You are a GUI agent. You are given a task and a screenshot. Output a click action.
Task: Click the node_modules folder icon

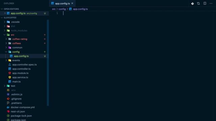click(8, 31)
